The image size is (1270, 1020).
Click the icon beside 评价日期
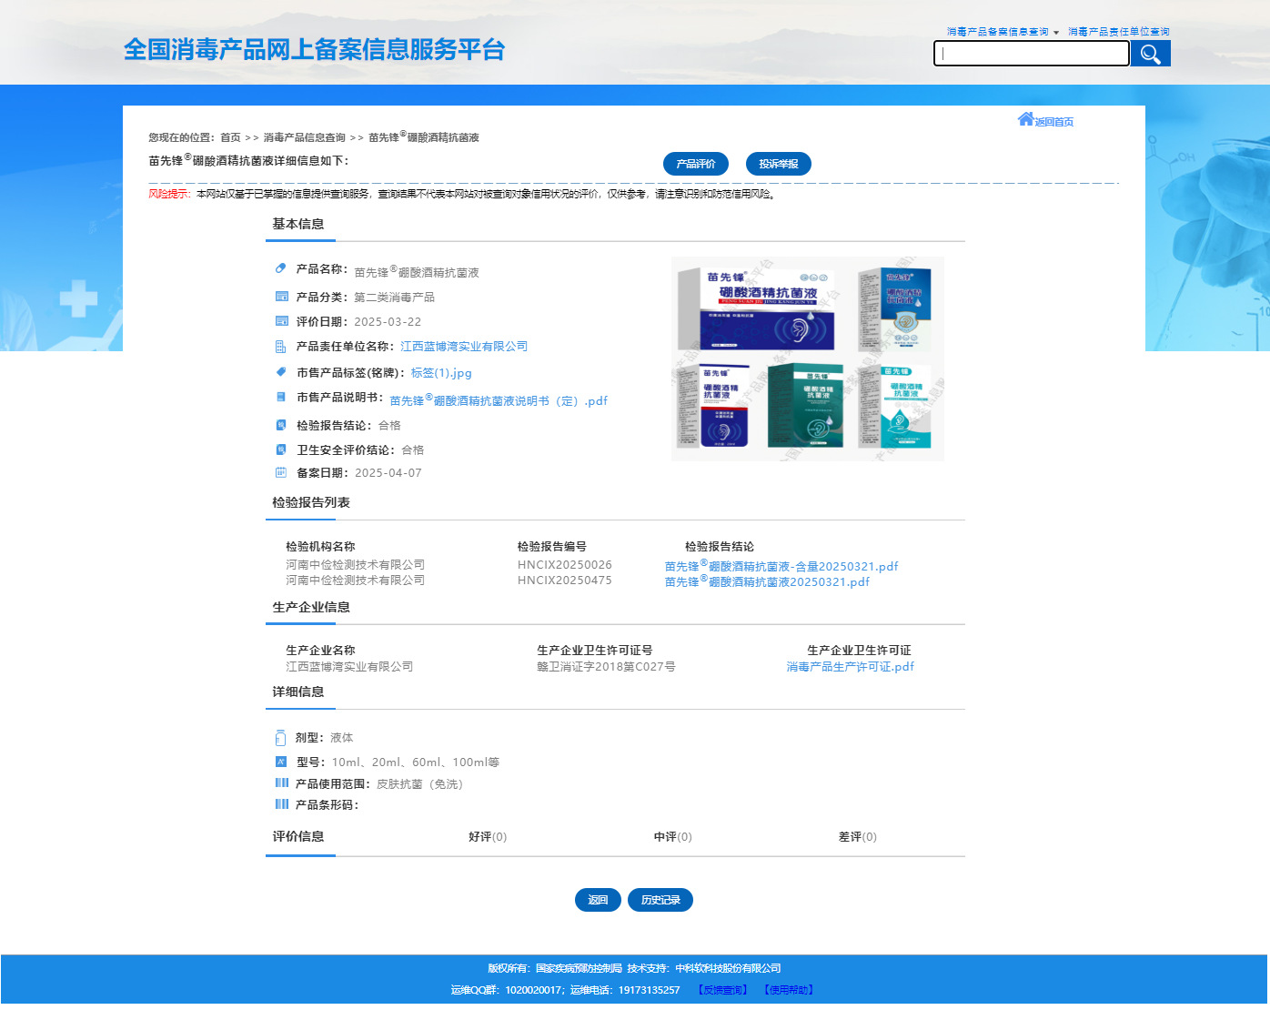click(x=281, y=321)
